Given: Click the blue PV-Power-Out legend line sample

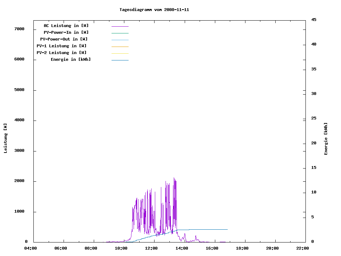Looking at the screenshot, I should pos(120,40).
